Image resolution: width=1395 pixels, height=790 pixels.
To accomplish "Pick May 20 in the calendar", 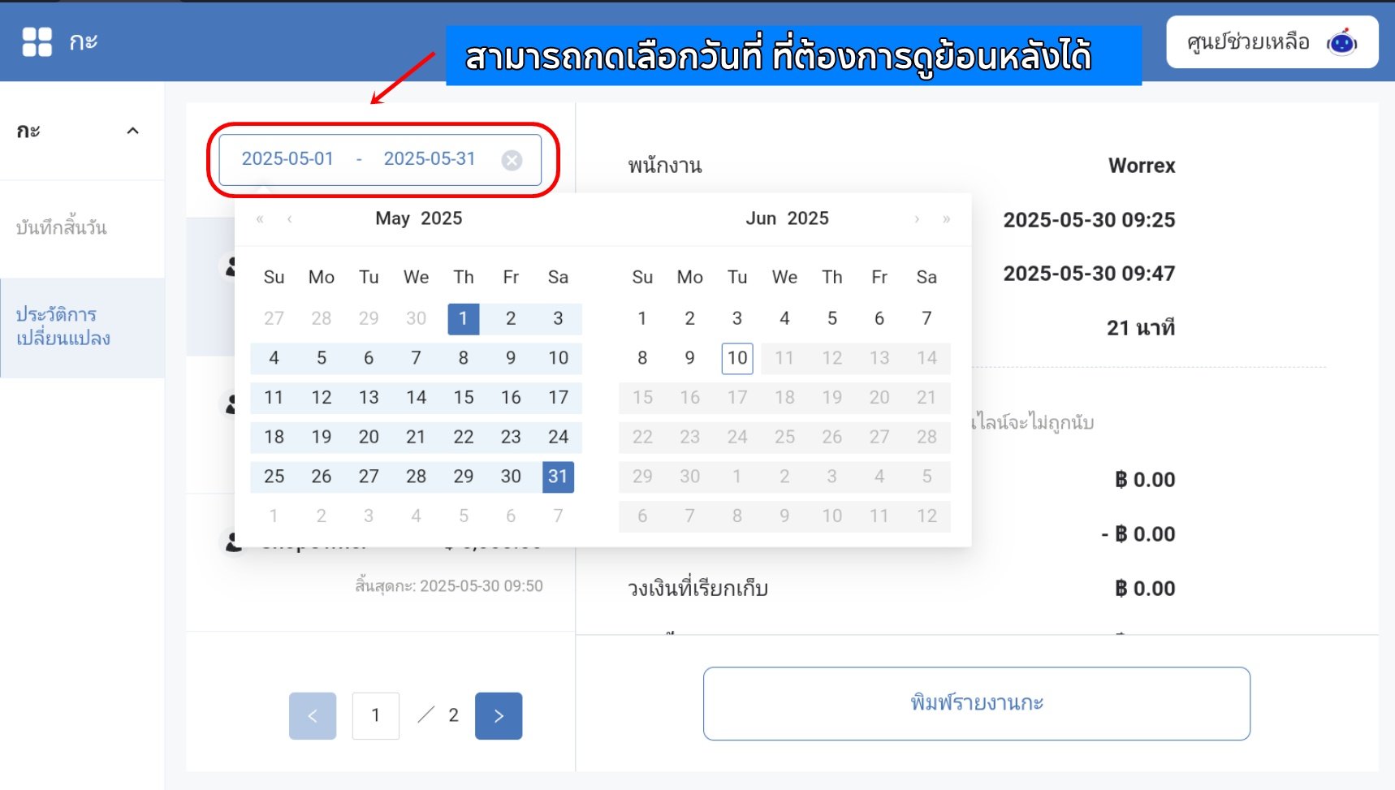I will pyautogui.click(x=369, y=437).
